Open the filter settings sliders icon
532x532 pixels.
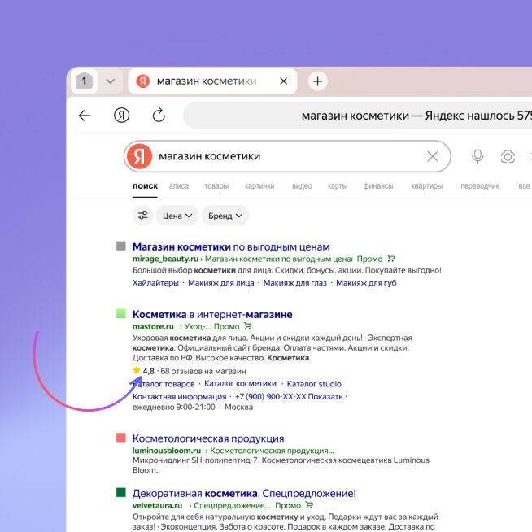pyautogui.click(x=143, y=216)
